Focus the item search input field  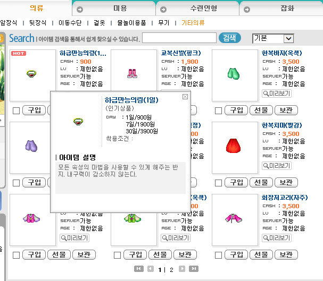pos(179,38)
